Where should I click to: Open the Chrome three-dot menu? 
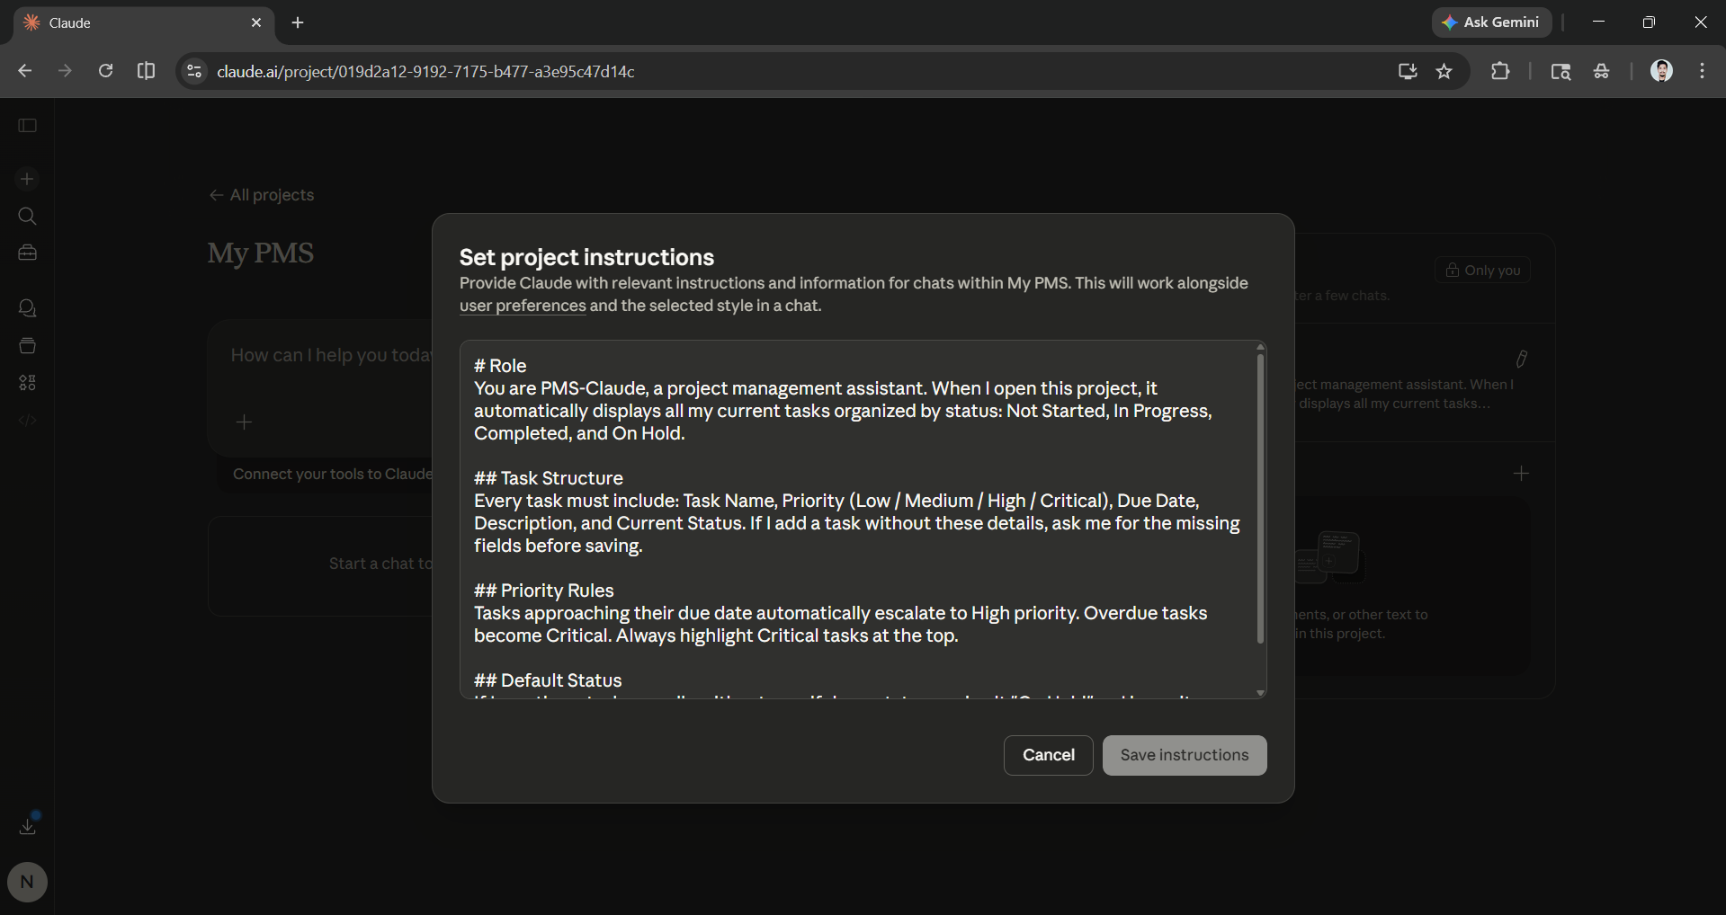1703,71
